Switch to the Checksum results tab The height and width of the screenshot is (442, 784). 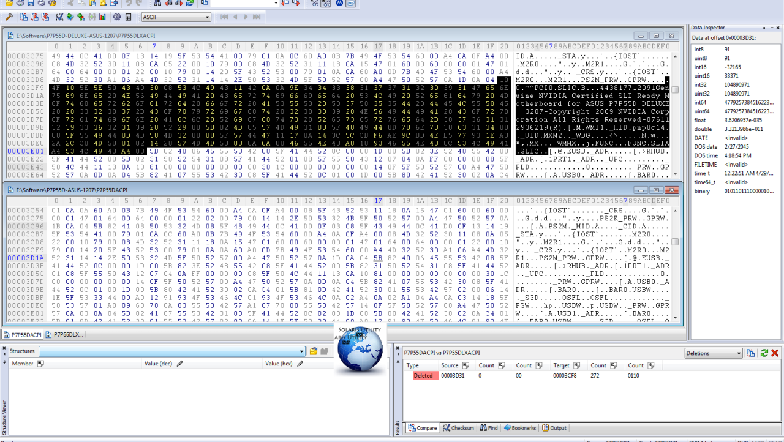[x=459, y=428]
